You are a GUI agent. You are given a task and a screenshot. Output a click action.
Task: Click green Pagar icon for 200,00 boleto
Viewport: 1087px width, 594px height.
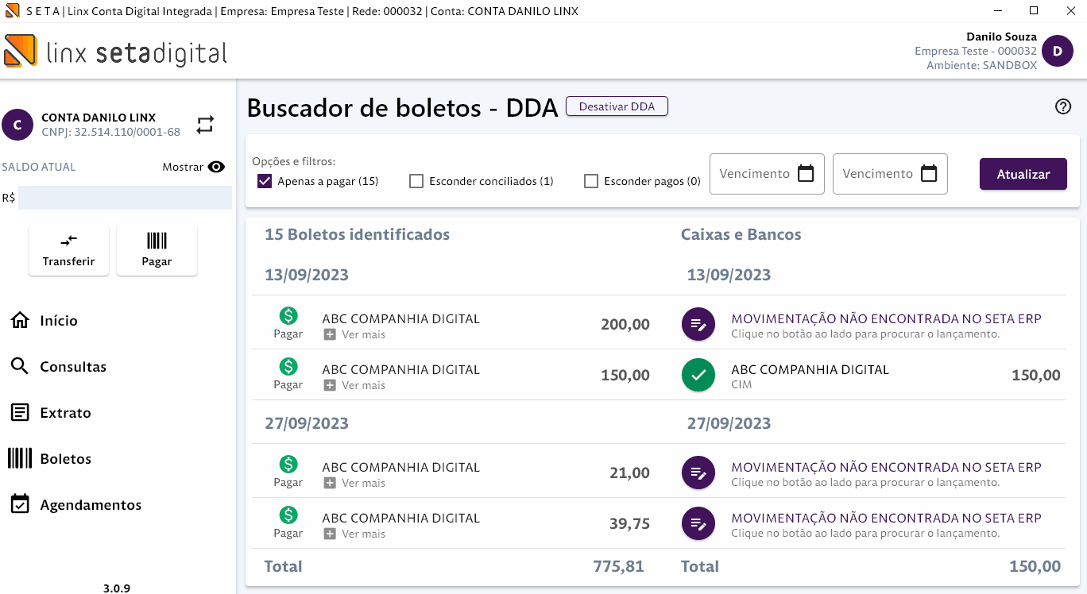tap(288, 316)
